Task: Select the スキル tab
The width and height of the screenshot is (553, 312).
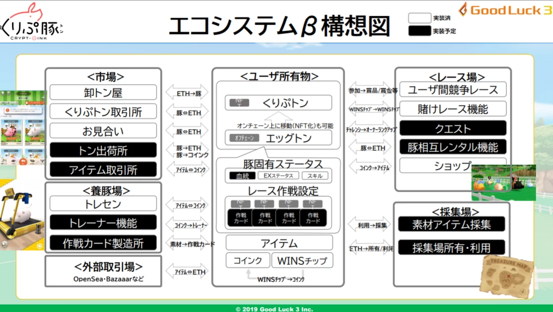Action: coord(314,176)
